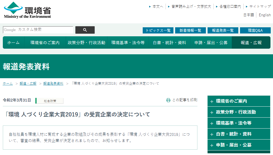Open 政策分野・行政活動 in the navigation bar
273x155 pixels.
pos(87,42)
